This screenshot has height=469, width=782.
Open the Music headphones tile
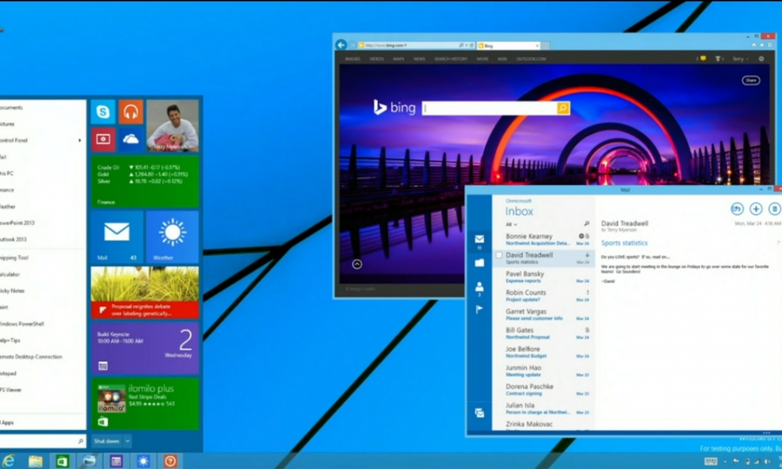click(x=130, y=112)
